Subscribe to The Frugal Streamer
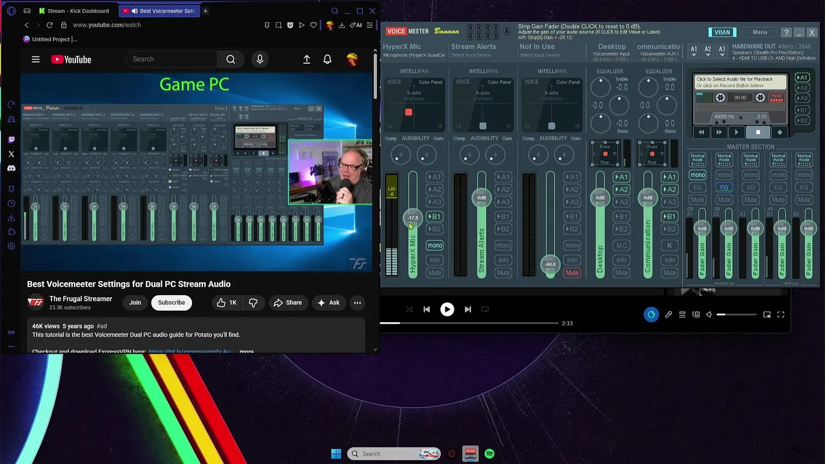 point(171,302)
